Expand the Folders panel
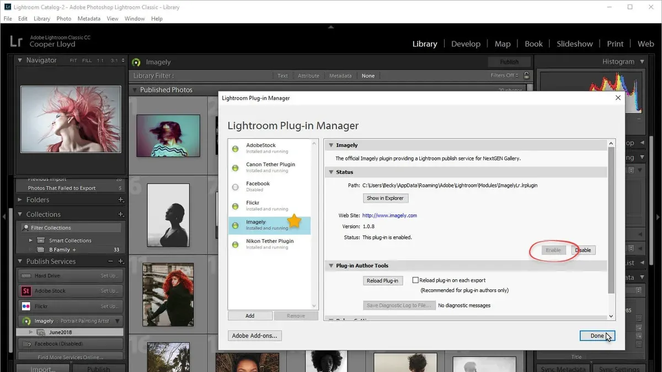 [20, 200]
